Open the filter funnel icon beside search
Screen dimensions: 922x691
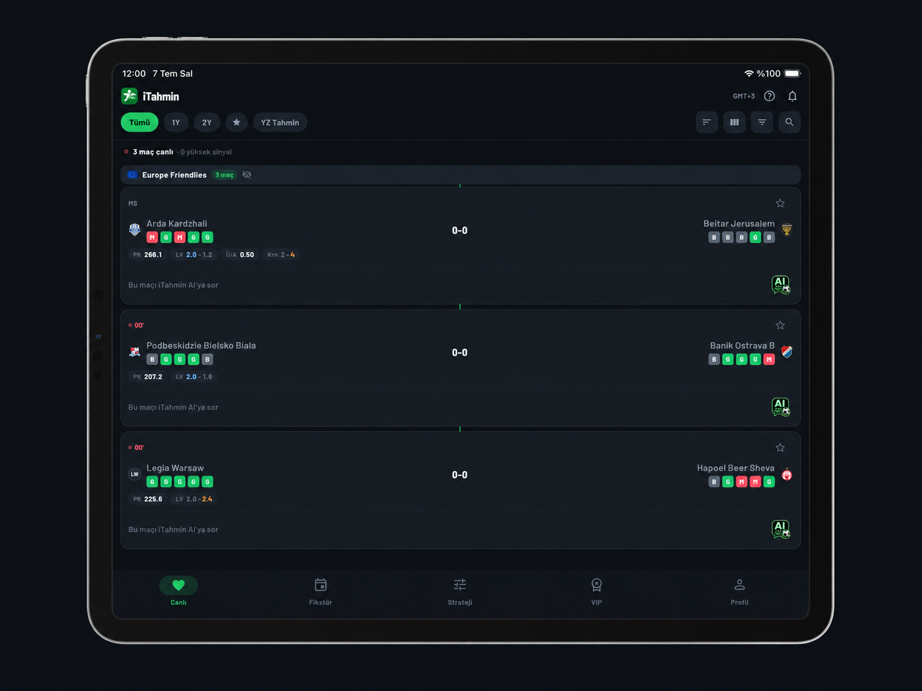click(x=762, y=122)
